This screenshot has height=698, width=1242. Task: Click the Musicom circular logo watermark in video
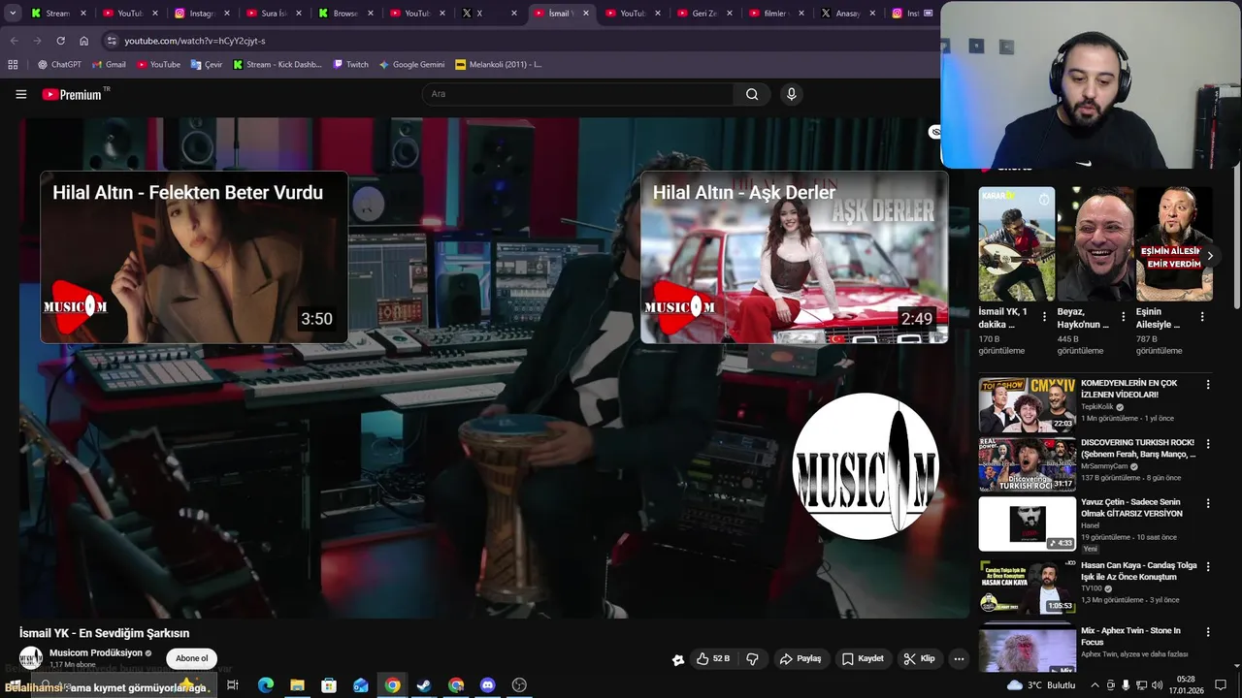pos(865,466)
